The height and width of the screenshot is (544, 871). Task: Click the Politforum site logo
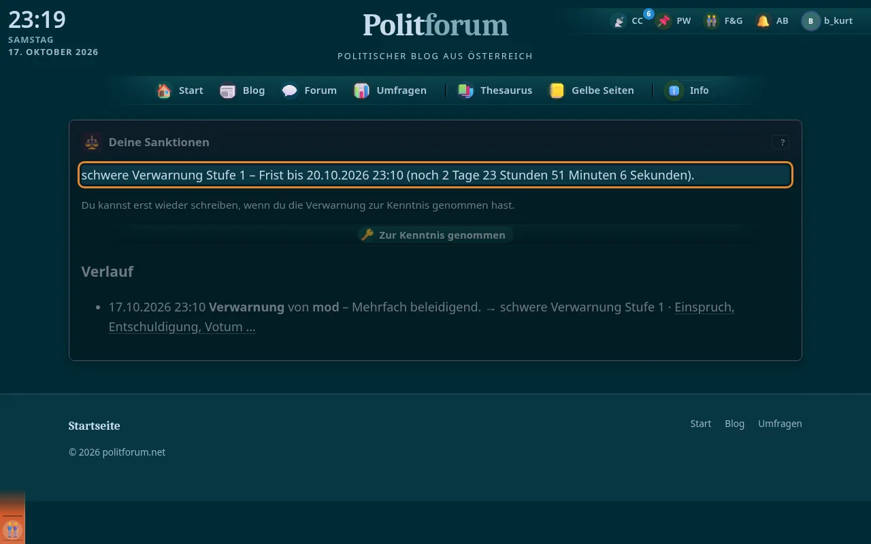(x=435, y=25)
